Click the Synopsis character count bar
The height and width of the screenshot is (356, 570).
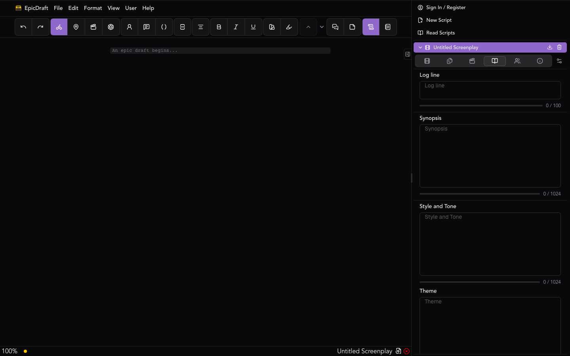pos(480,194)
